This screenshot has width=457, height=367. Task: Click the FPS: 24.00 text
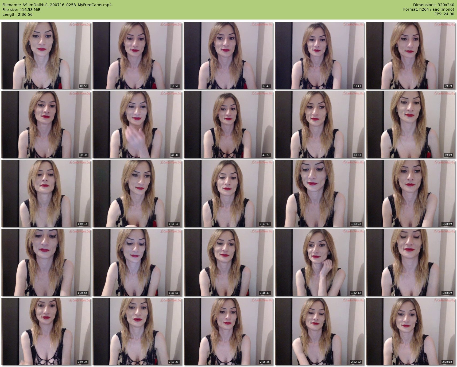(444, 14)
